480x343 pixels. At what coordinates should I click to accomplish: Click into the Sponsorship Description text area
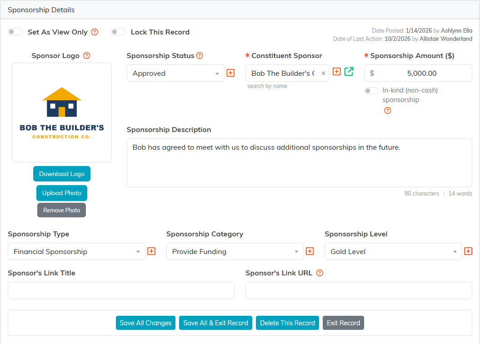300,163
